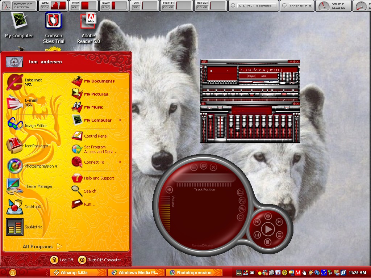Open Control Panel from the Start menu

coord(90,136)
